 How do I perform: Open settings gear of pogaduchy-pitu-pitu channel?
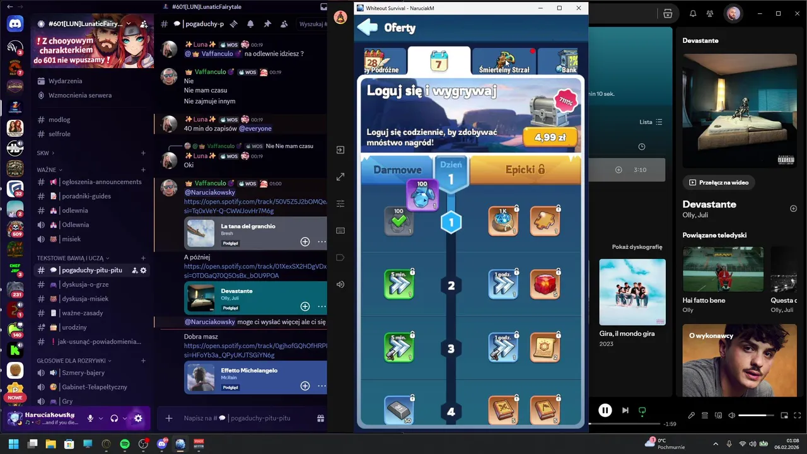[143, 270]
